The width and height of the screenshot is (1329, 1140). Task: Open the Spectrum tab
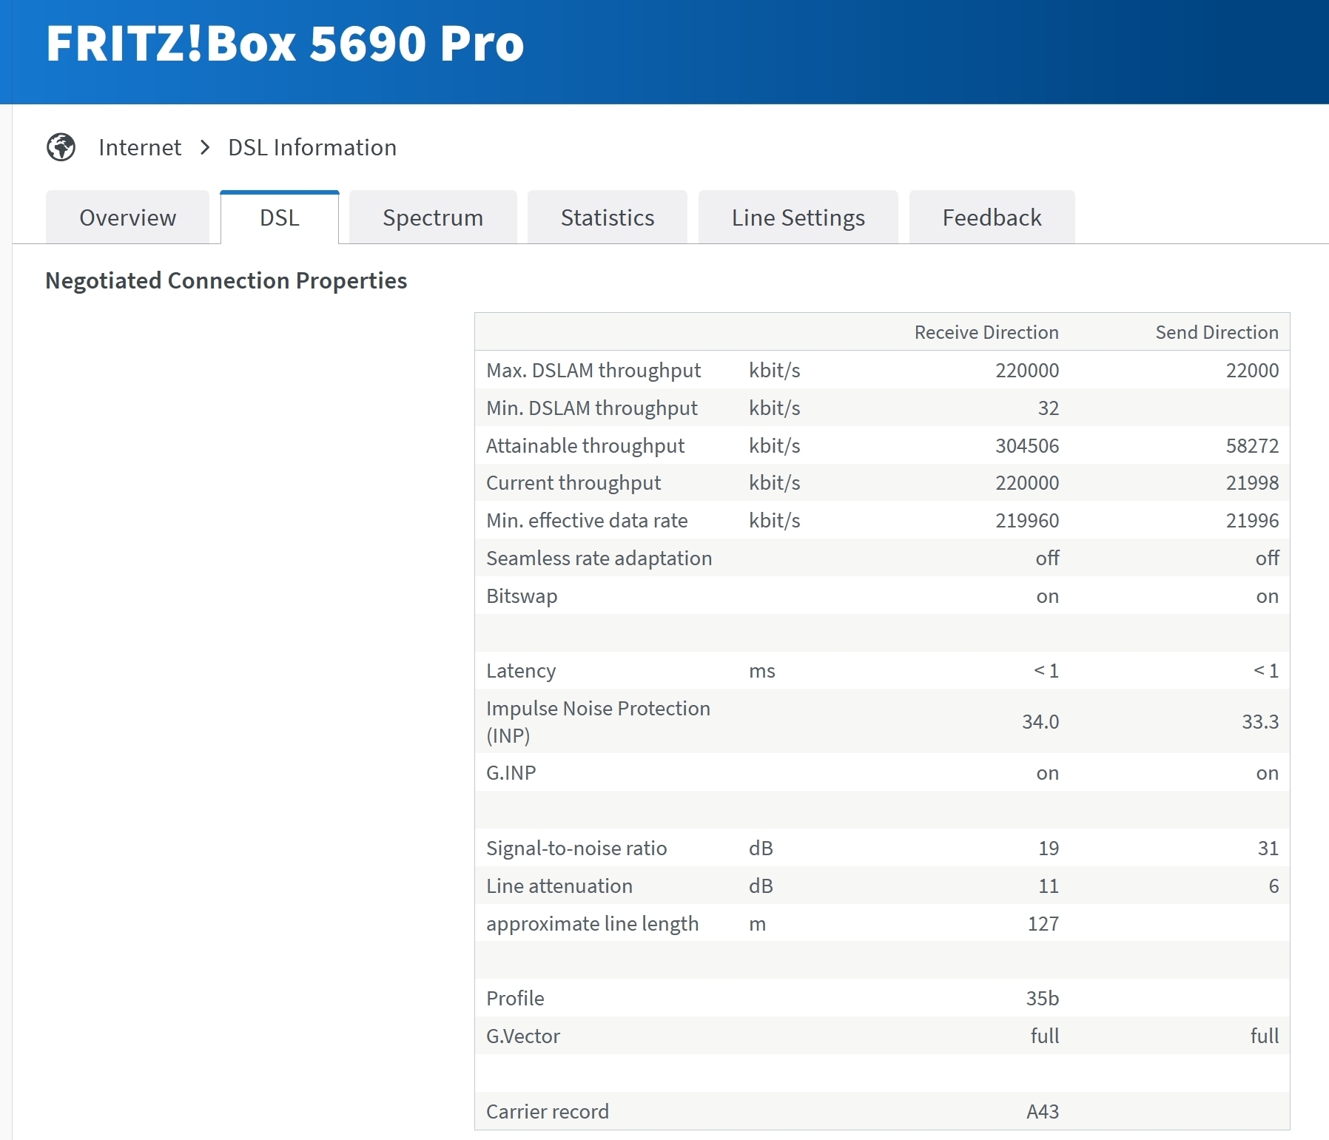[x=433, y=217]
